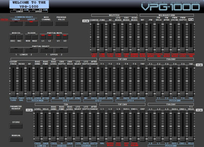Click the WF slider in WG WAVEFORM
The height and width of the screenshot is (147, 204).
click(142, 37)
